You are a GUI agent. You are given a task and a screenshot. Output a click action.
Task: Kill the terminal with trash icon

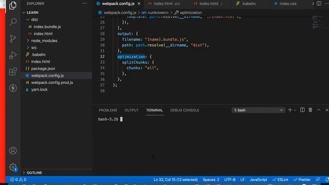[310, 110]
